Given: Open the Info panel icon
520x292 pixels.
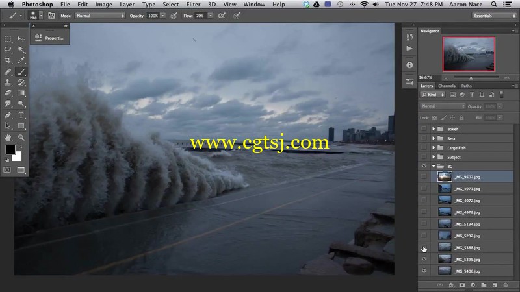Looking at the screenshot, I should pyautogui.click(x=409, y=66).
